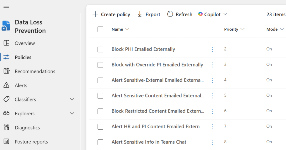Click the Copilot logo icon
This screenshot has width=286, height=150.
coord(200,14)
